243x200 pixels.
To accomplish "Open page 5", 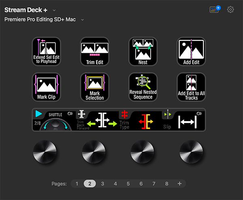I will [x=128, y=184].
